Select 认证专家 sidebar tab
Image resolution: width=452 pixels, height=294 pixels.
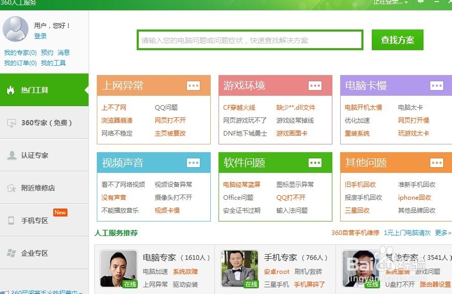pos(45,155)
